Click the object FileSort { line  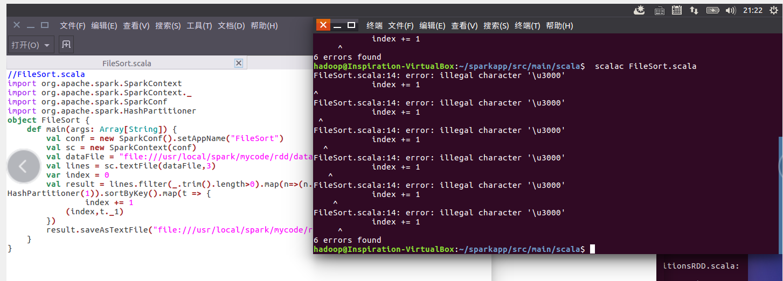tap(48, 120)
